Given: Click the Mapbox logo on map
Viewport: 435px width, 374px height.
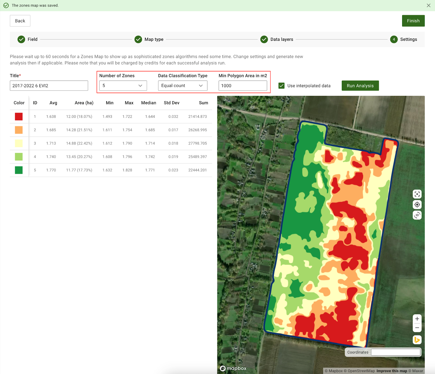Looking at the screenshot, I should click(233, 368).
